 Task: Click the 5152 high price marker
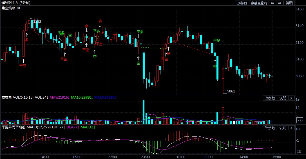tap(37, 21)
